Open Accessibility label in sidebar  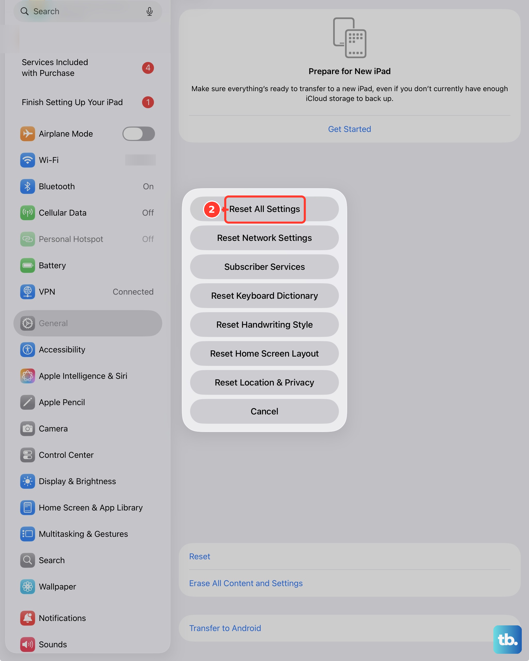click(62, 350)
